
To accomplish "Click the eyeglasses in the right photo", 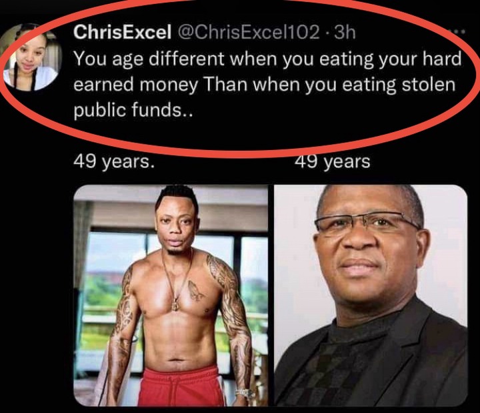I will point(367,223).
